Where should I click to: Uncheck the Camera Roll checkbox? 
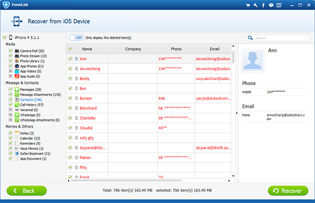coord(10,50)
